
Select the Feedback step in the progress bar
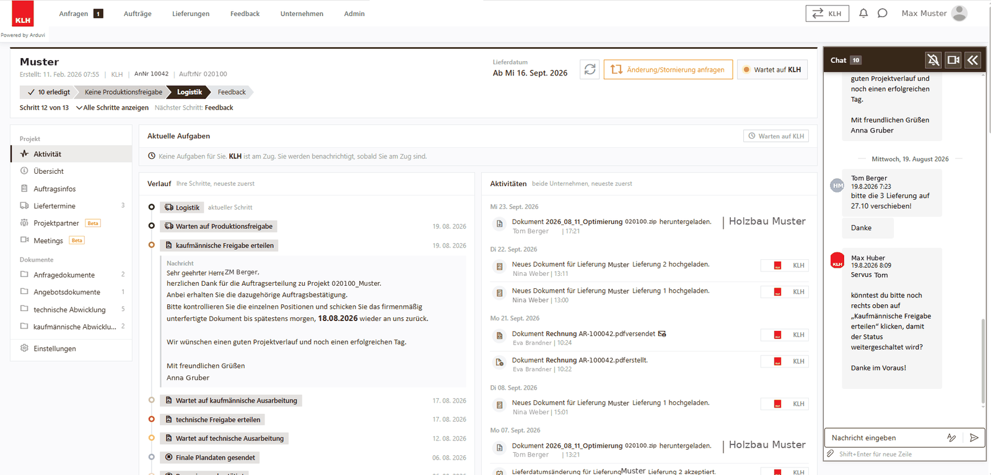[x=232, y=92]
